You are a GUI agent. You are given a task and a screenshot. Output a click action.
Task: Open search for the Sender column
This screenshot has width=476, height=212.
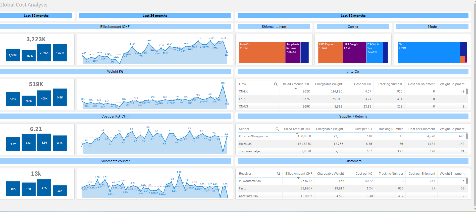277,129
